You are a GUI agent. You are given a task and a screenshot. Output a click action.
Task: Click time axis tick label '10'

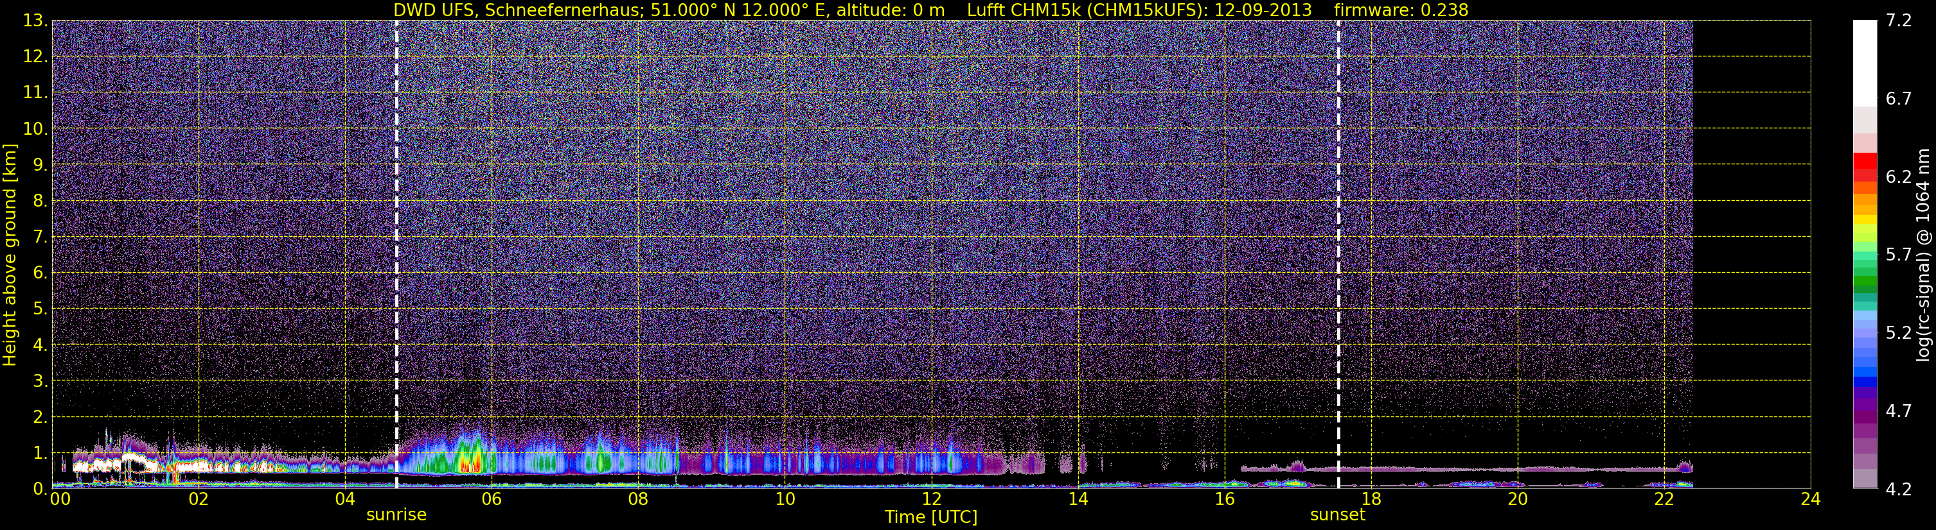click(785, 500)
